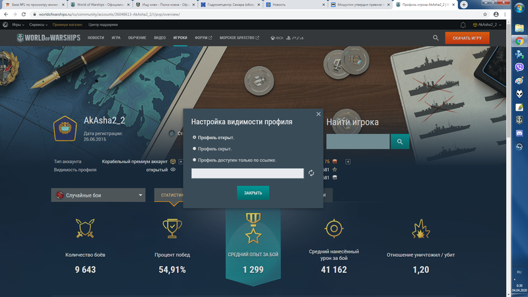Click the browser back arrow

tap(6, 15)
